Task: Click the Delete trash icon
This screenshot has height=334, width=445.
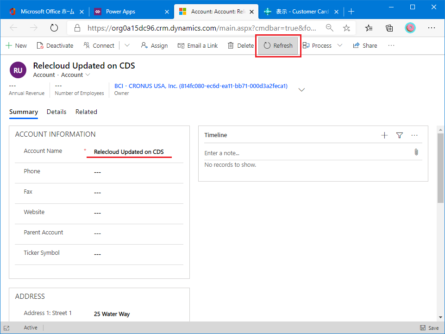Action: [229, 45]
